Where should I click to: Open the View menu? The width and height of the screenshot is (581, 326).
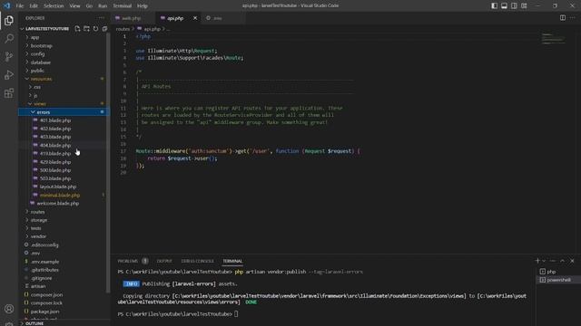(74, 5)
